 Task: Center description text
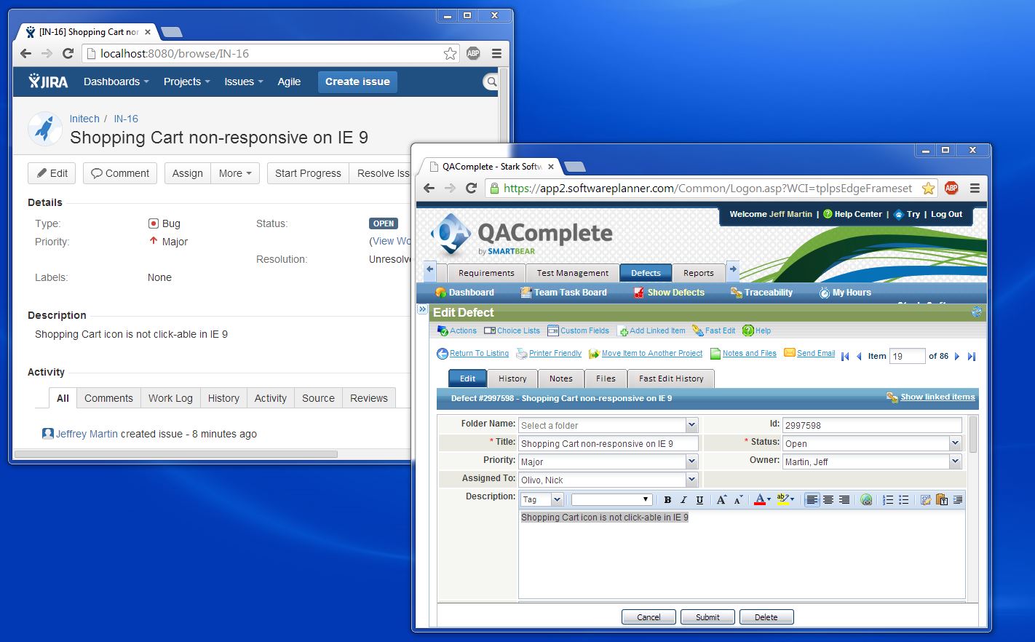coord(828,499)
